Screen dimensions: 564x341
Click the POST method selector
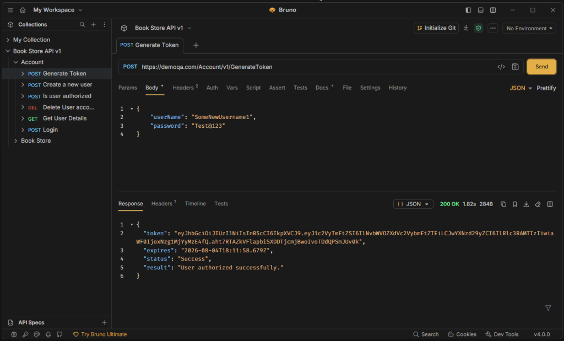coord(130,67)
